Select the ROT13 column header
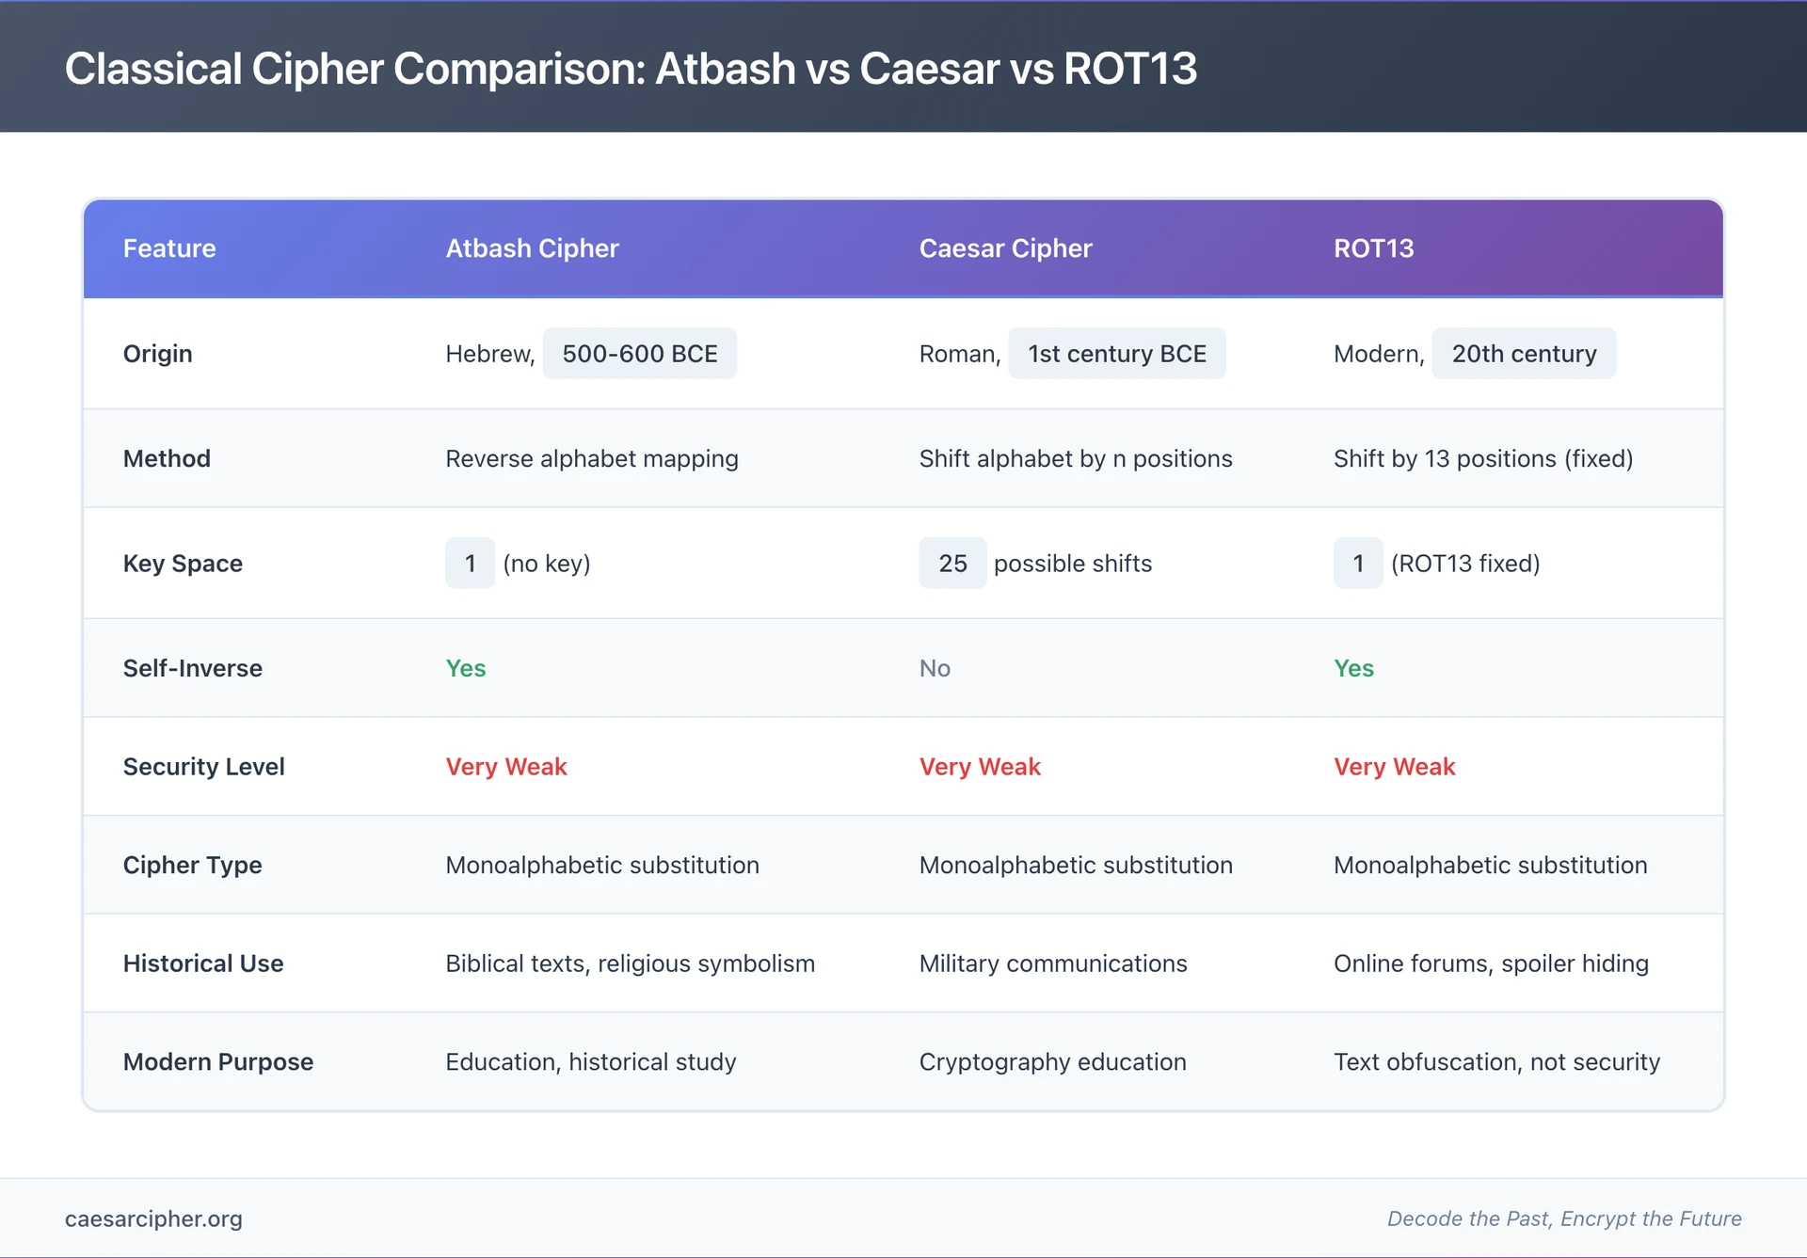 (1374, 248)
